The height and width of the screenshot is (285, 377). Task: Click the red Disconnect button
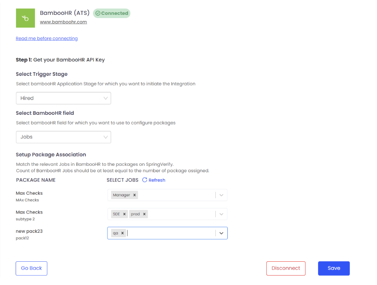click(286, 268)
